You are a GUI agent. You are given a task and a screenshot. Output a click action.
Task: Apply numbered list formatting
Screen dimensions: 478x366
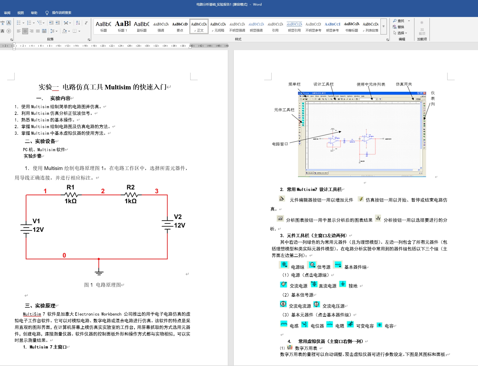point(29,23)
